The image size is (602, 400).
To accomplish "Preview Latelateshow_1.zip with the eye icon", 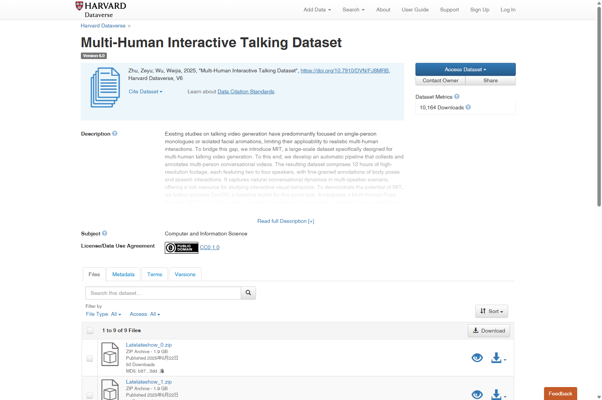I will point(477,395).
